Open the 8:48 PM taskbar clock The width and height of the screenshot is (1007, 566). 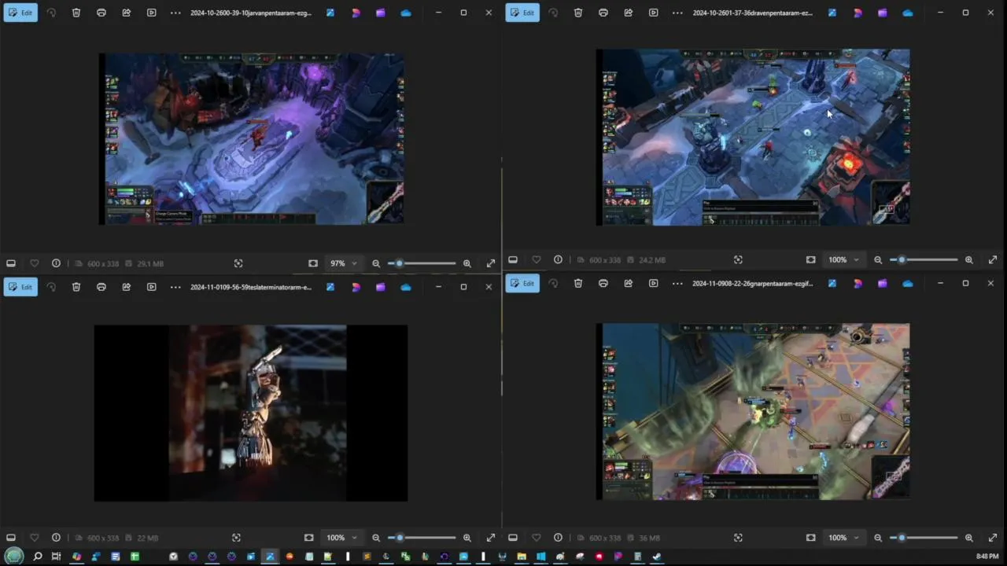[987, 557]
